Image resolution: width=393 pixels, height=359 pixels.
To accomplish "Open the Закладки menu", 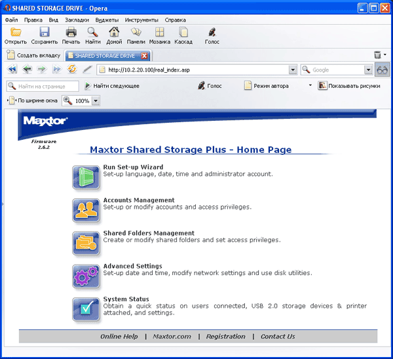I will point(77,20).
